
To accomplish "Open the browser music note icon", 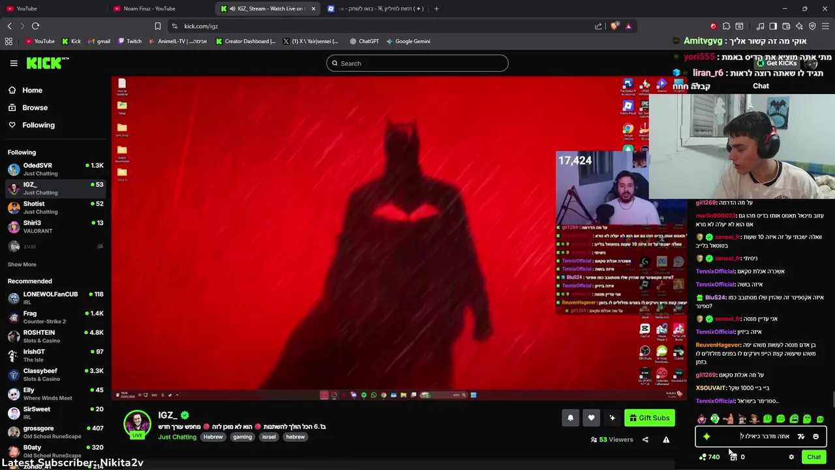I will pyautogui.click(x=760, y=26).
